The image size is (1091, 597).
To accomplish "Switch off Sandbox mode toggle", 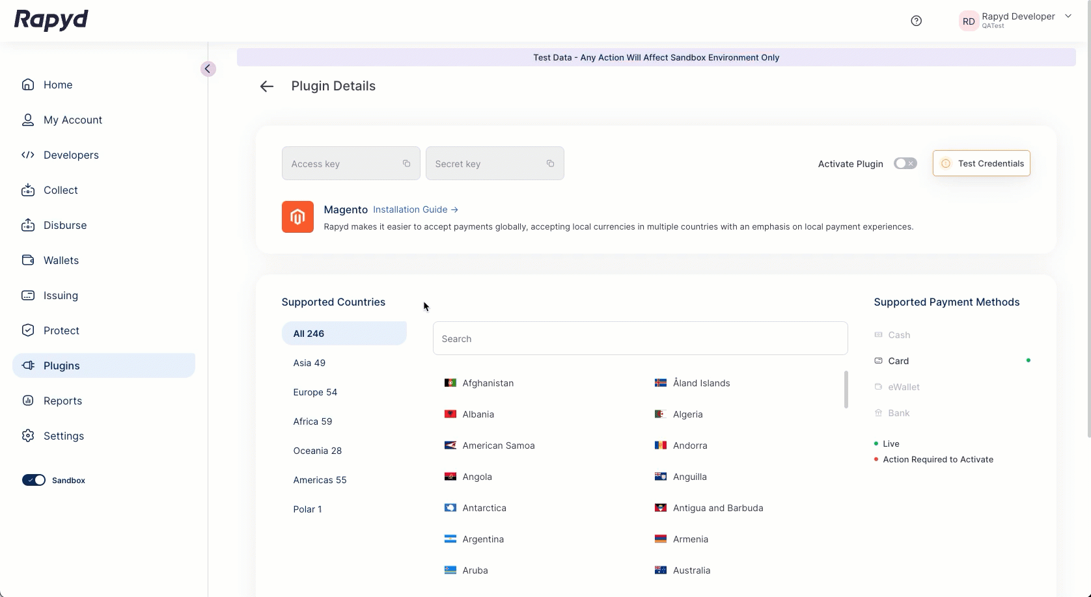I will (x=34, y=481).
